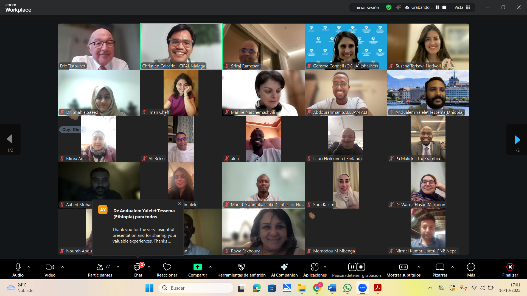This screenshot has width=527, height=296.
Task: Open WhatsApp from the Windows taskbar
Action: coord(347,288)
